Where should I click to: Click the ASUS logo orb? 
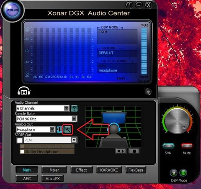click(13, 10)
